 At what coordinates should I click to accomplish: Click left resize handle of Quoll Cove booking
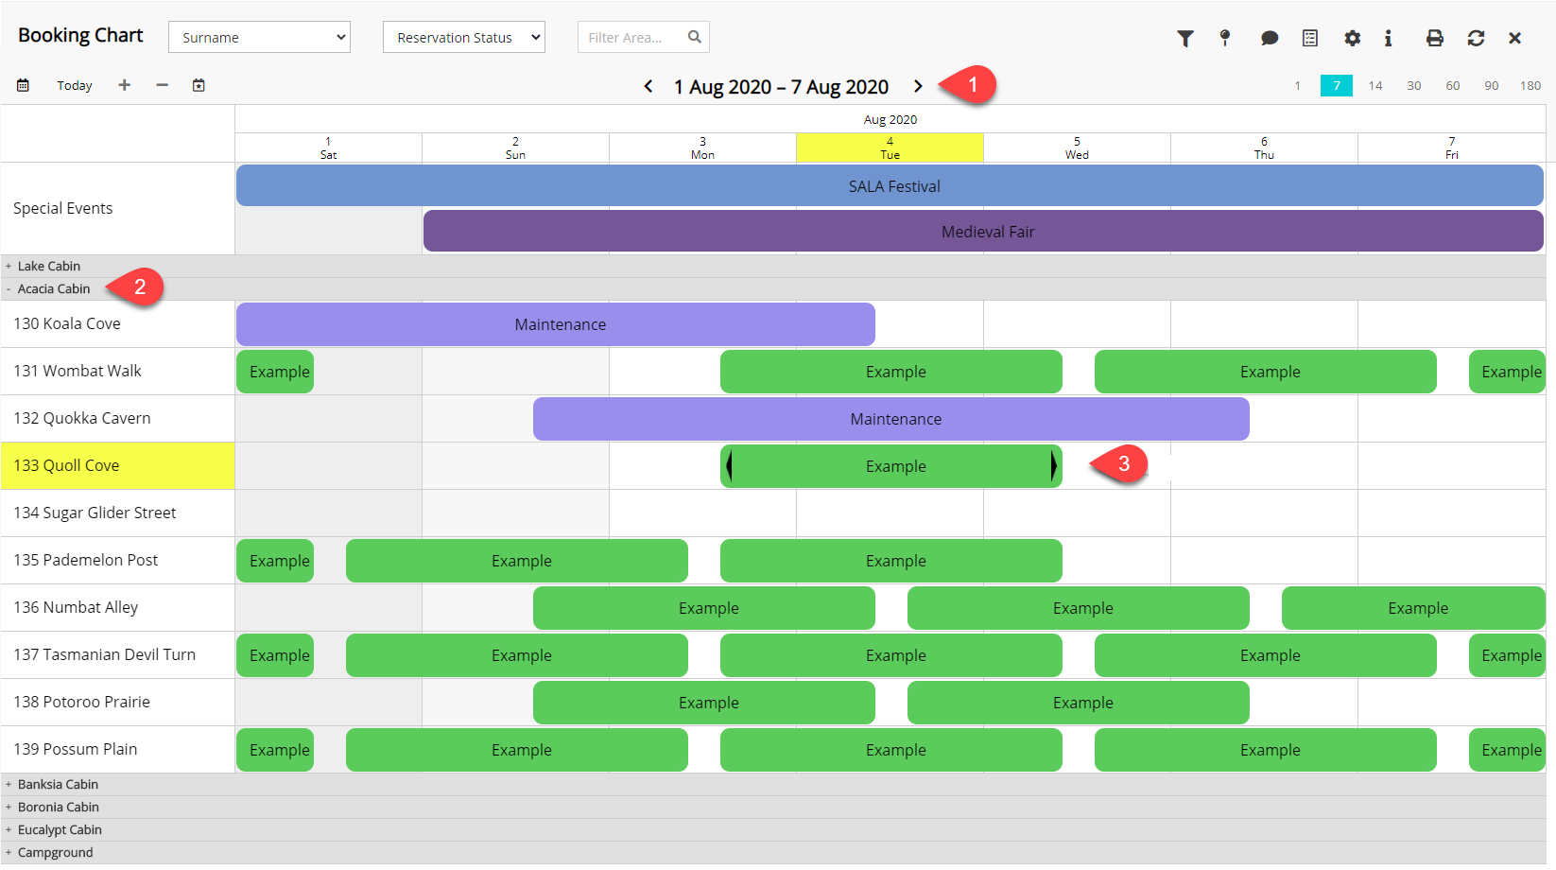click(x=729, y=466)
